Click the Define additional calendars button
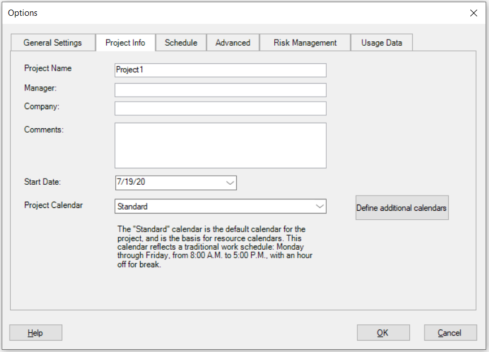The width and height of the screenshot is (489, 352). click(x=401, y=207)
